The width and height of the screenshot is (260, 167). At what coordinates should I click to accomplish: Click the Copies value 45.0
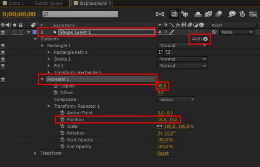pyautogui.click(x=162, y=86)
